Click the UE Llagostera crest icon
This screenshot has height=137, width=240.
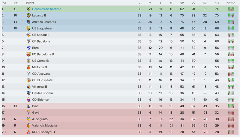click(x=29, y=28)
